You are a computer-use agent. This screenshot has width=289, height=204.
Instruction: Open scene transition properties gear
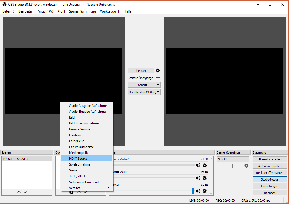[246, 166]
